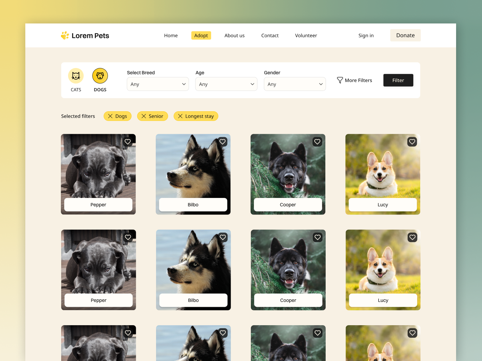Screen dimensions: 482x361
Task: Click the Sign in link
Action: click(366, 35)
